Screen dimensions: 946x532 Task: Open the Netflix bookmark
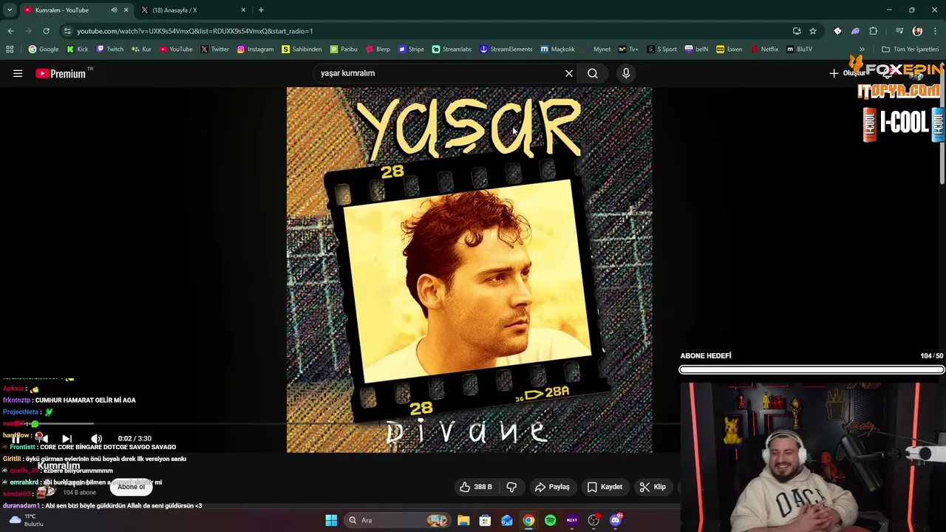(765, 50)
